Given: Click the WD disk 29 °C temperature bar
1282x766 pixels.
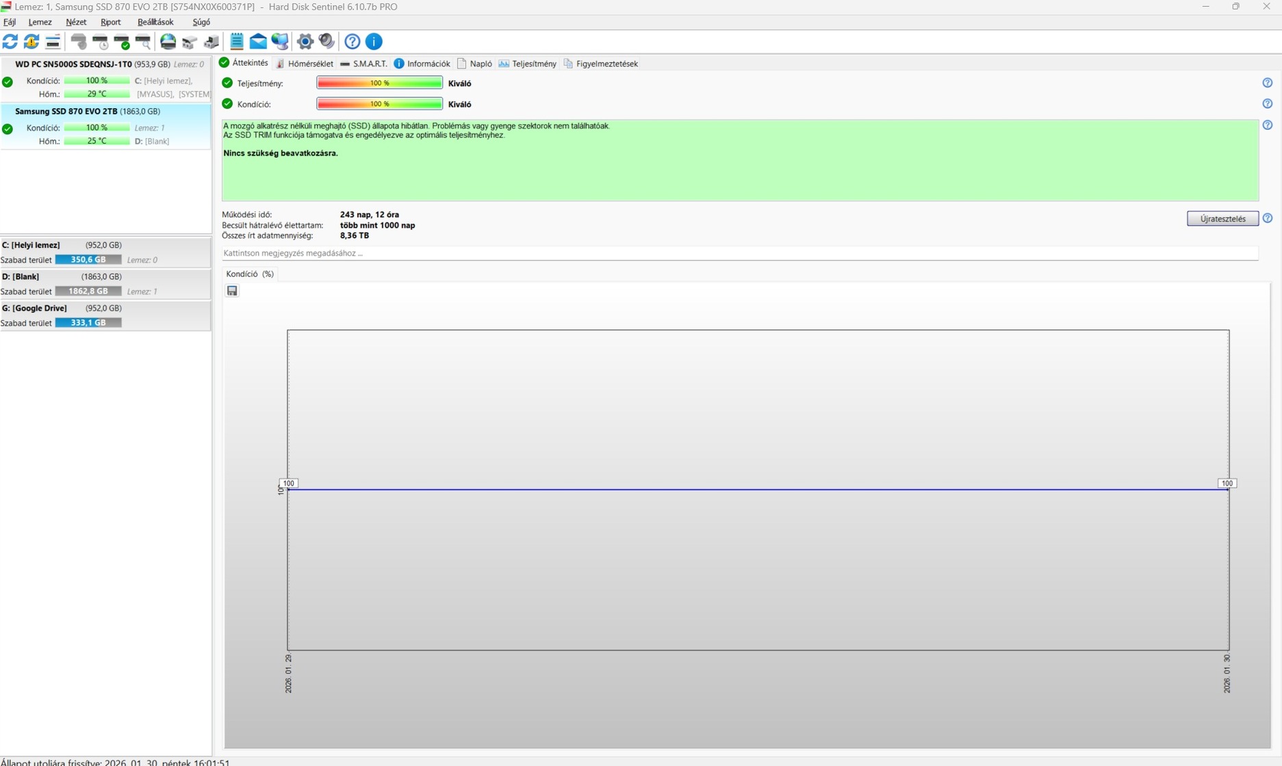Looking at the screenshot, I should [x=97, y=94].
